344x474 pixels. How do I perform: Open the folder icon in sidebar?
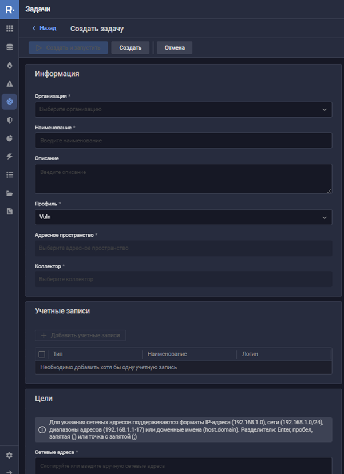click(x=9, y=193)
